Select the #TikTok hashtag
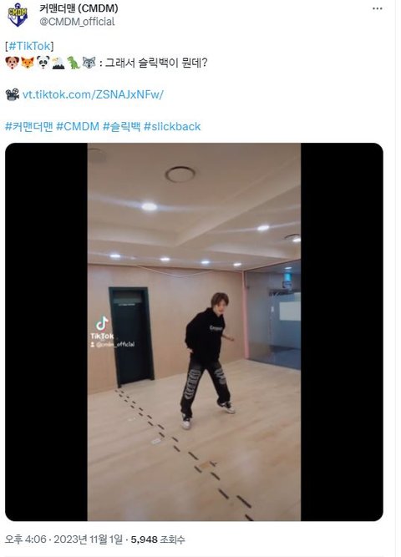401x557 pixels. (29, 46)
